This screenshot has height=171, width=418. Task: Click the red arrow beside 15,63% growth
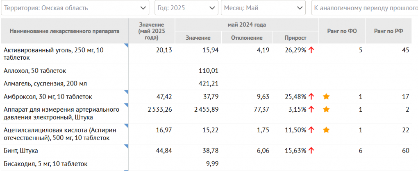pyautogui.click(x=311, y=151)
